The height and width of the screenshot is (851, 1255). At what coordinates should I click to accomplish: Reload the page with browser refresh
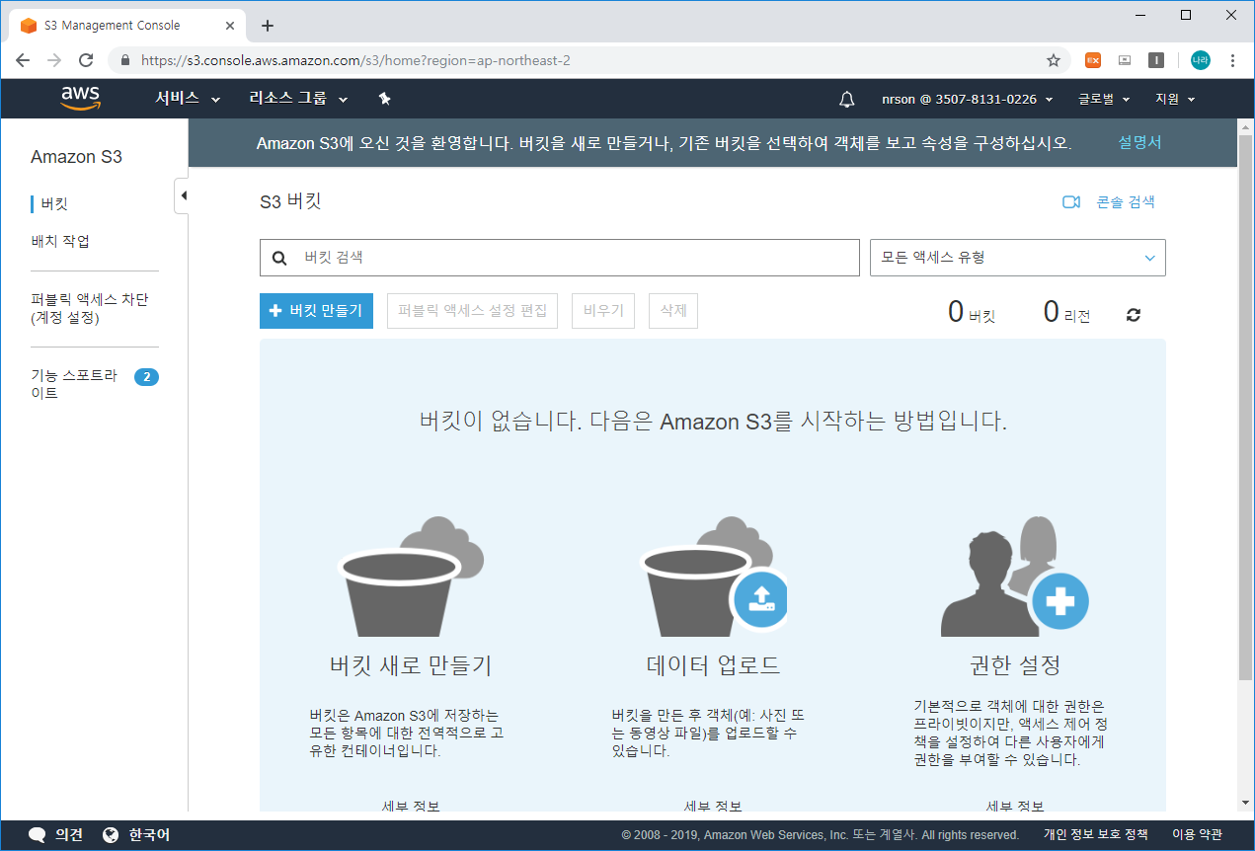(x=86, y=60)
